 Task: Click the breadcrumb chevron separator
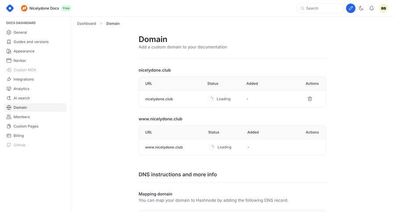tap(101, 23)
